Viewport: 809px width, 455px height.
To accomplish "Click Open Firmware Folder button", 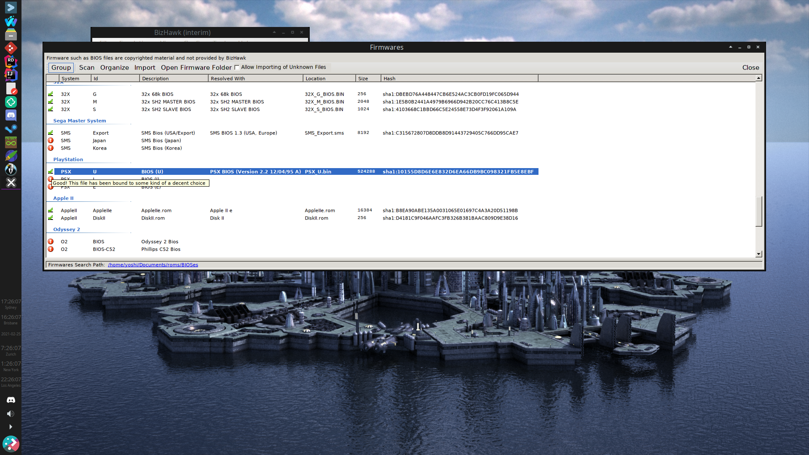I will [x=196, y=67].
